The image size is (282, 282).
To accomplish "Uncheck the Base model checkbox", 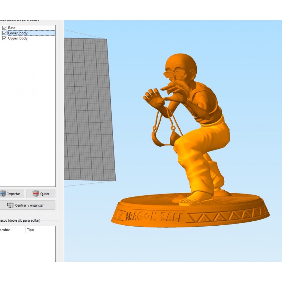I will (x=4, y=27).
